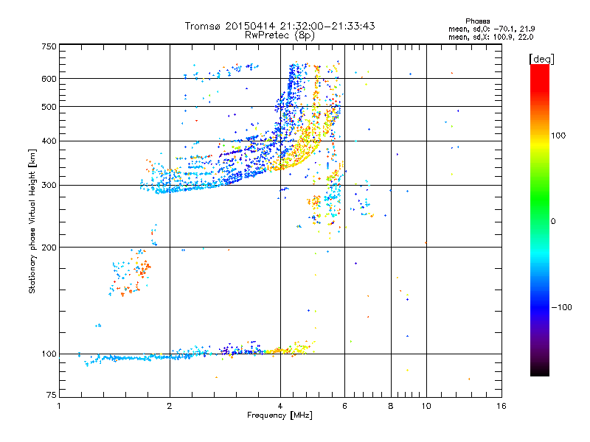Click the y-axis tick label '100'
Viewport: 590px width, 442px height.
49,354
